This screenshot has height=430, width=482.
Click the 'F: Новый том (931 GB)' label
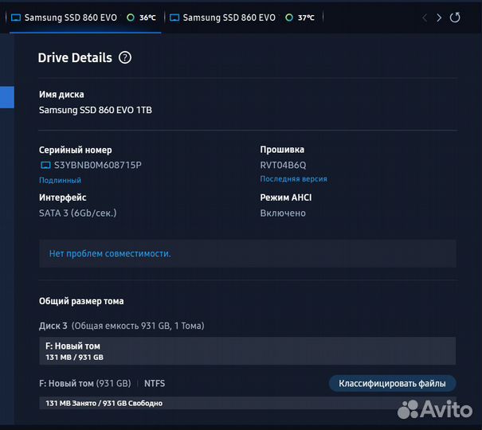click(85, 383)
